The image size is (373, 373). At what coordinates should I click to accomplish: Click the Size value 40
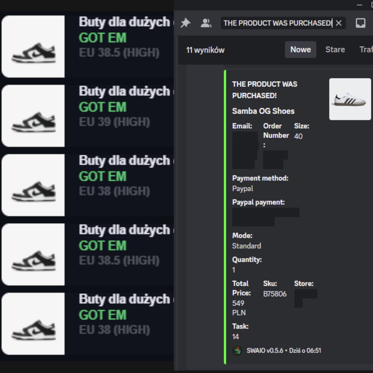coord(298,136)
